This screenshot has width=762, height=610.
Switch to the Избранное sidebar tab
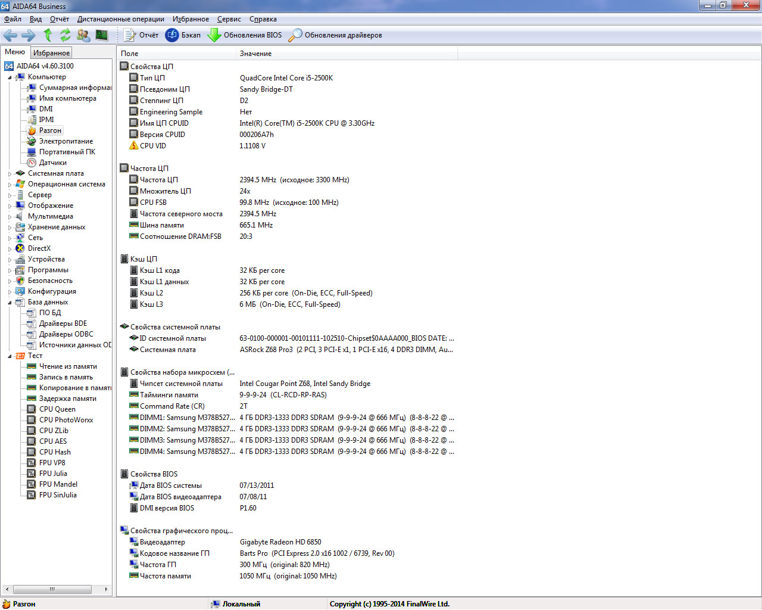click(51, 53)
